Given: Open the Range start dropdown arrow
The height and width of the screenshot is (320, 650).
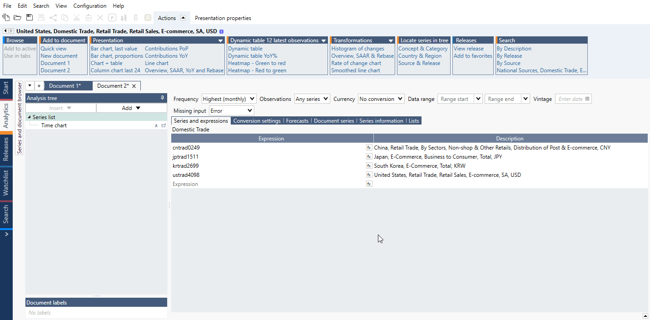Looking at the screenshot, I should pos(478,99).
